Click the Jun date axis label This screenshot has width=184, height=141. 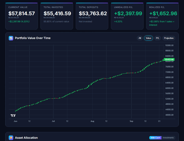(x=15, y=121)
